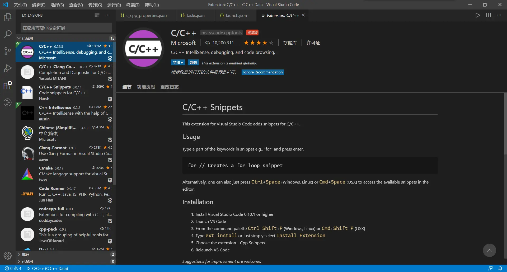The image size is (507, 272).
Task: Click the extensions list scrollbar
Action: tap(114, 114)
